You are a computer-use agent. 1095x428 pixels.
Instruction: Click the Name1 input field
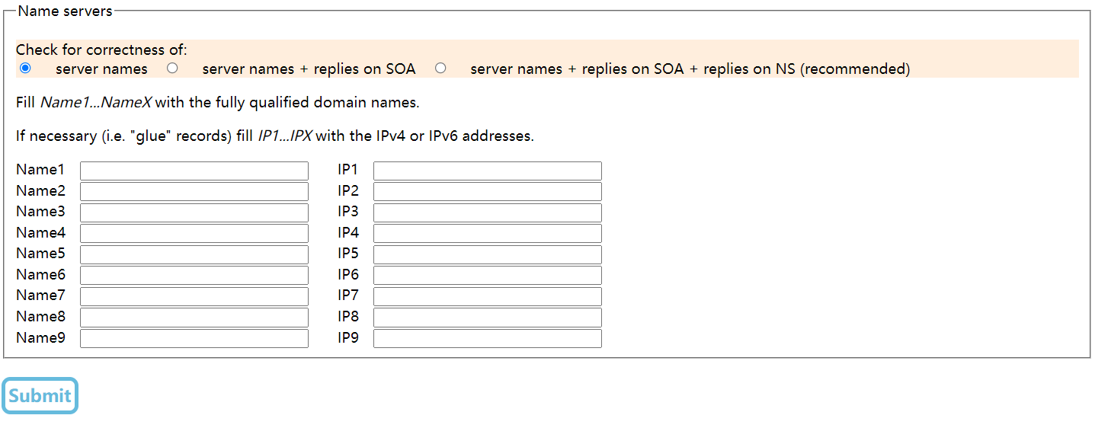tap(194, 171)
